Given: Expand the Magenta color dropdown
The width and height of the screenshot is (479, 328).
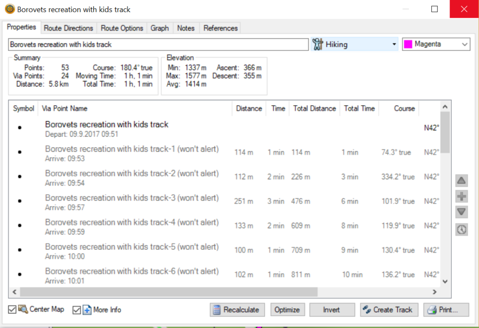Looking at the screenshot, I should (464, 44).
